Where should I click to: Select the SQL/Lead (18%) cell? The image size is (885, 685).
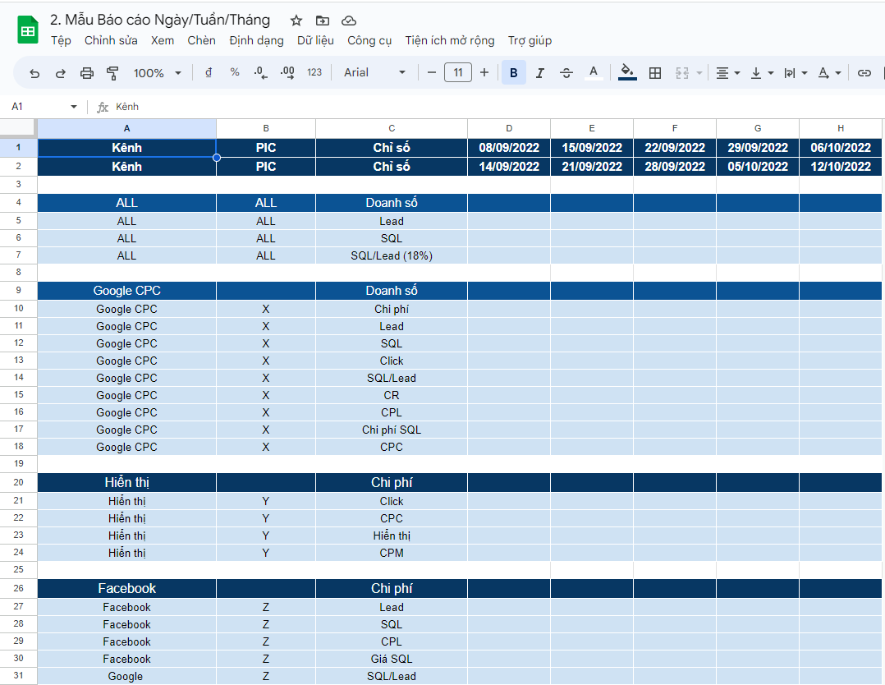[392, 255]
